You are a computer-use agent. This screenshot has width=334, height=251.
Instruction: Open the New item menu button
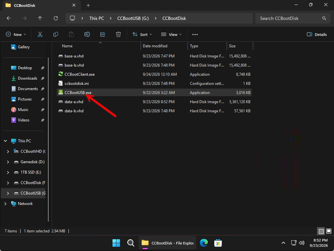[16, 34]
